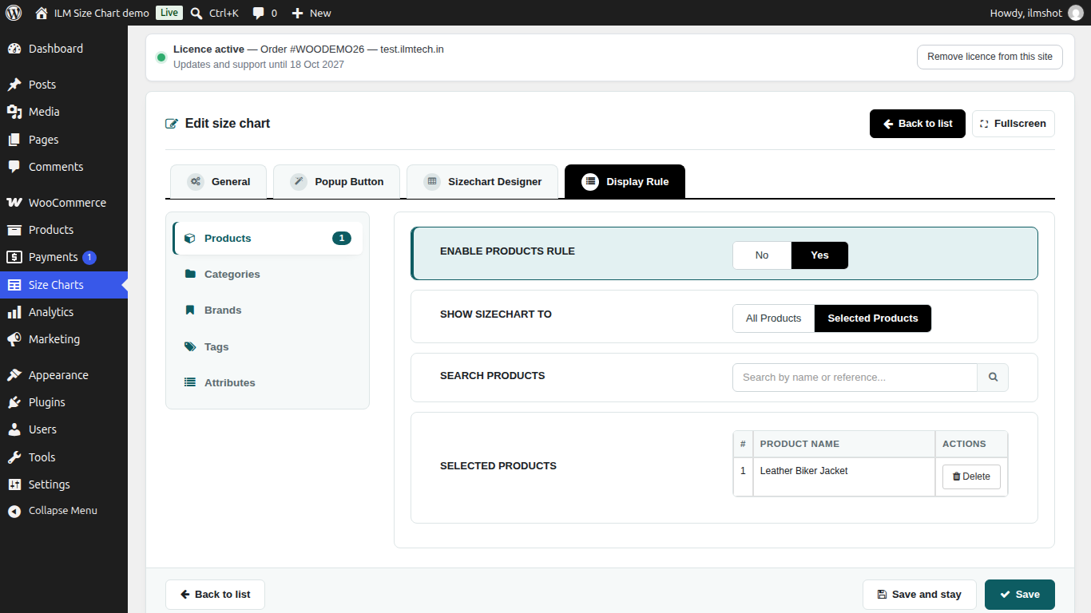Click the WooCommerce logo icon in sidebar
The width and height of the screenshot is (1091, 613).
[x=14, y=203]
